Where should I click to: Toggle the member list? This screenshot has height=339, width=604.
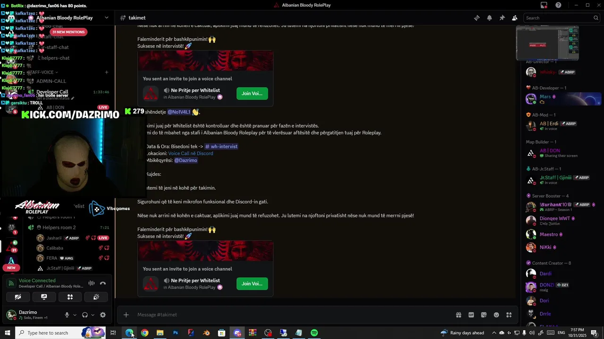515,18
